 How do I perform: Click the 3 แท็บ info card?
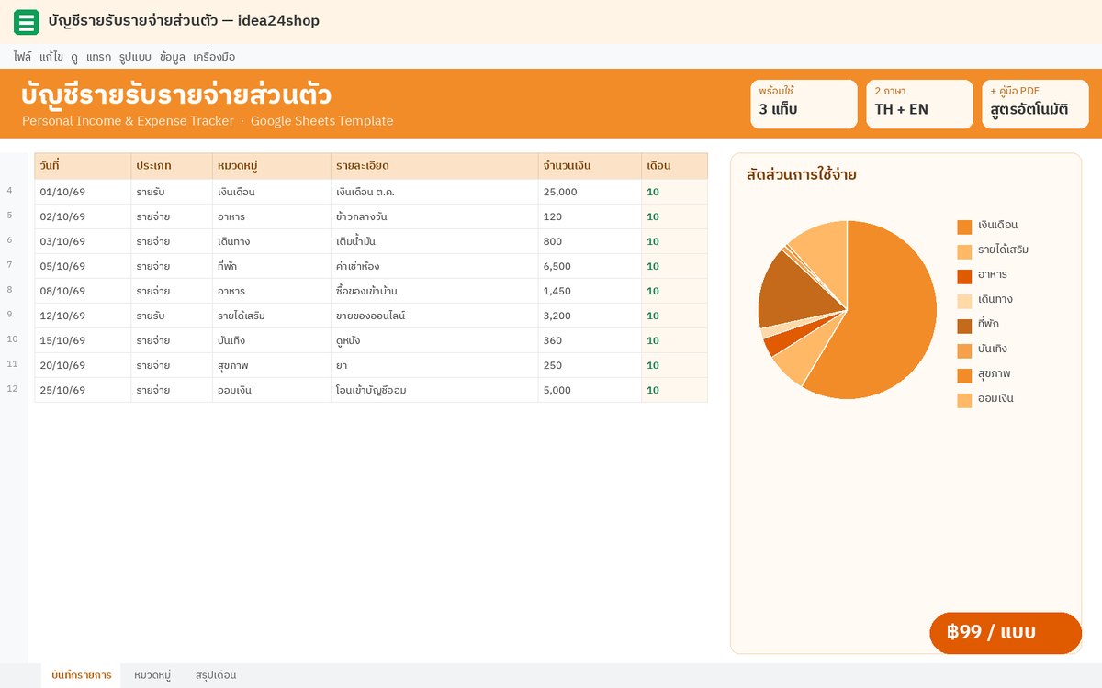tap(804, 104)
